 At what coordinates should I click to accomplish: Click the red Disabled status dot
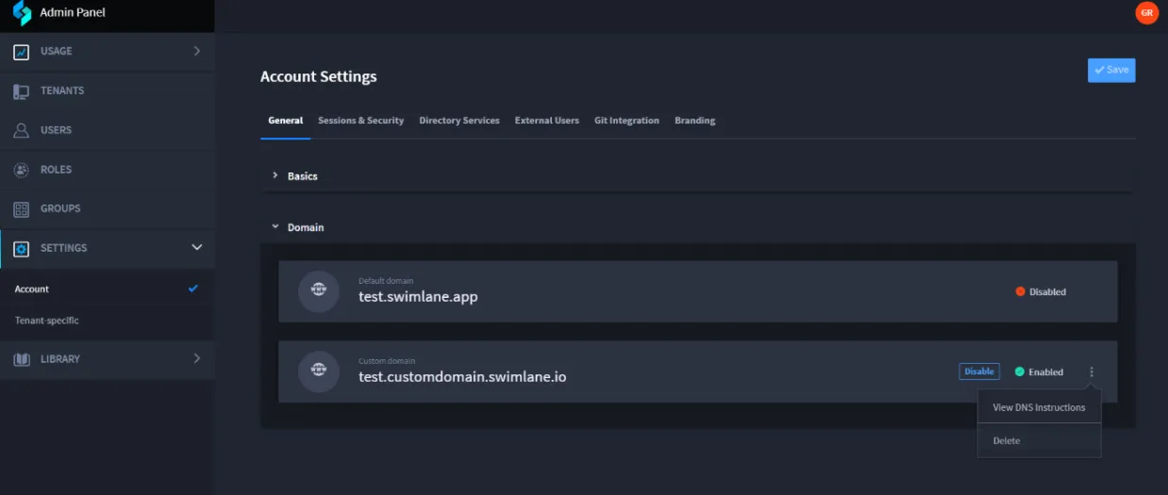coord(1020,291)
